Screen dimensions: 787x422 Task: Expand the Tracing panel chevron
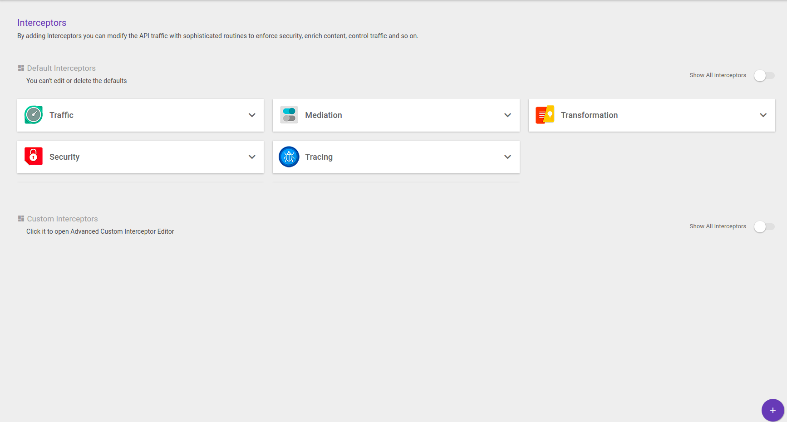click(x=507, y=157)
